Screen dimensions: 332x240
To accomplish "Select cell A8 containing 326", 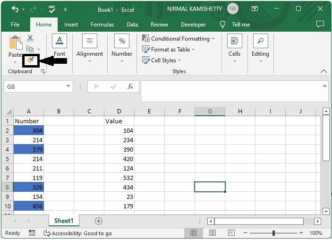I will point(29,188).
